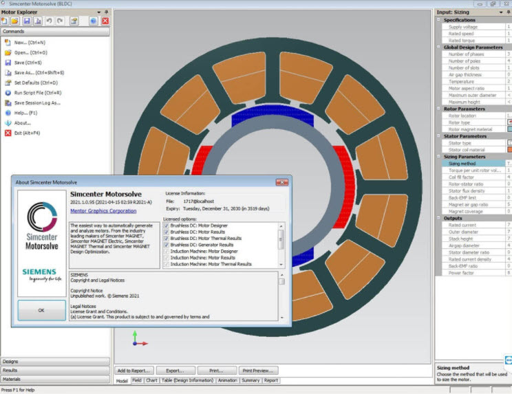Close the About Simcenter Motorsolve dialog
The image size is (512, 394).
(281, 182)
